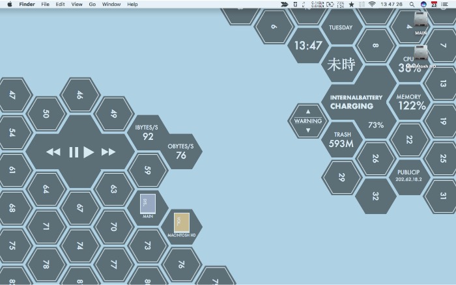The width and height of the screenshot is (456, 285).
Task: Open the Apple menu
Action: (9, 4)
